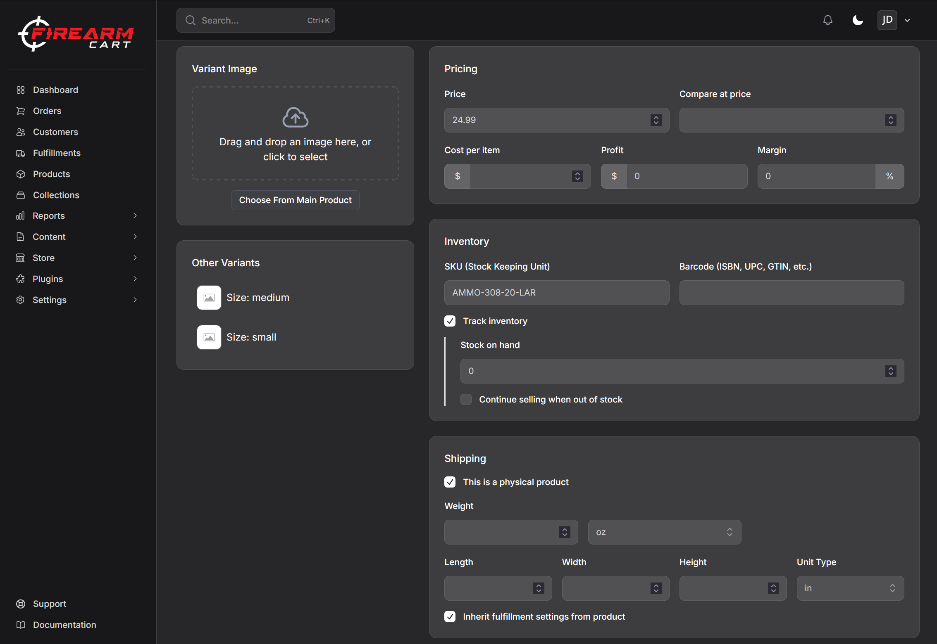The height and width of the screenshot is (644, 937).
Task: Click the Documentation book icon
Action: [21, 625]
